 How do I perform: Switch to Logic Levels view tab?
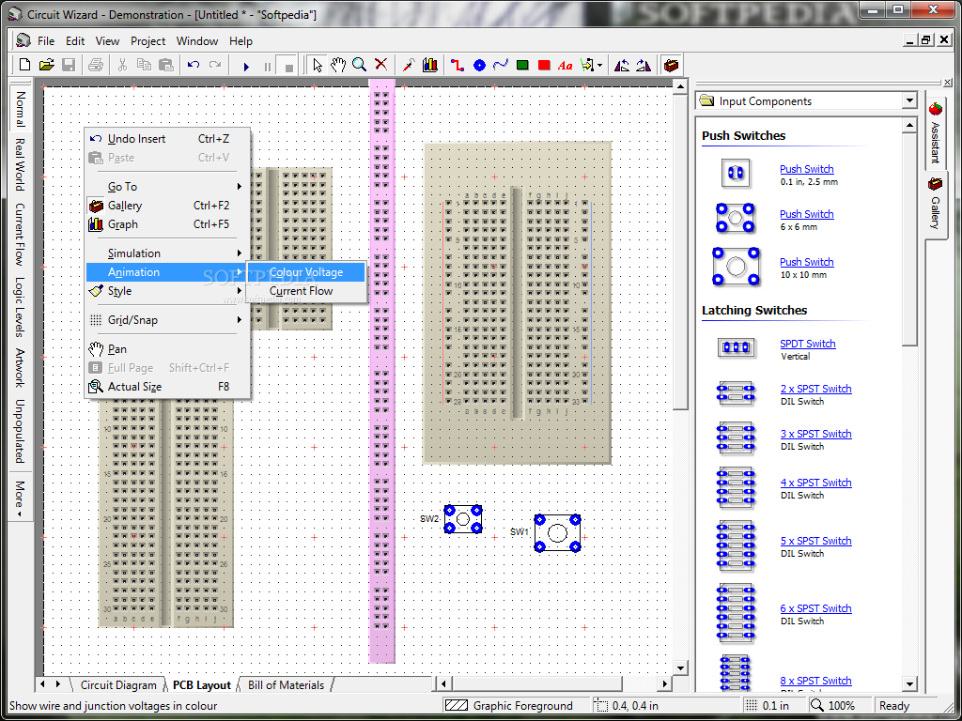point(20,308)
